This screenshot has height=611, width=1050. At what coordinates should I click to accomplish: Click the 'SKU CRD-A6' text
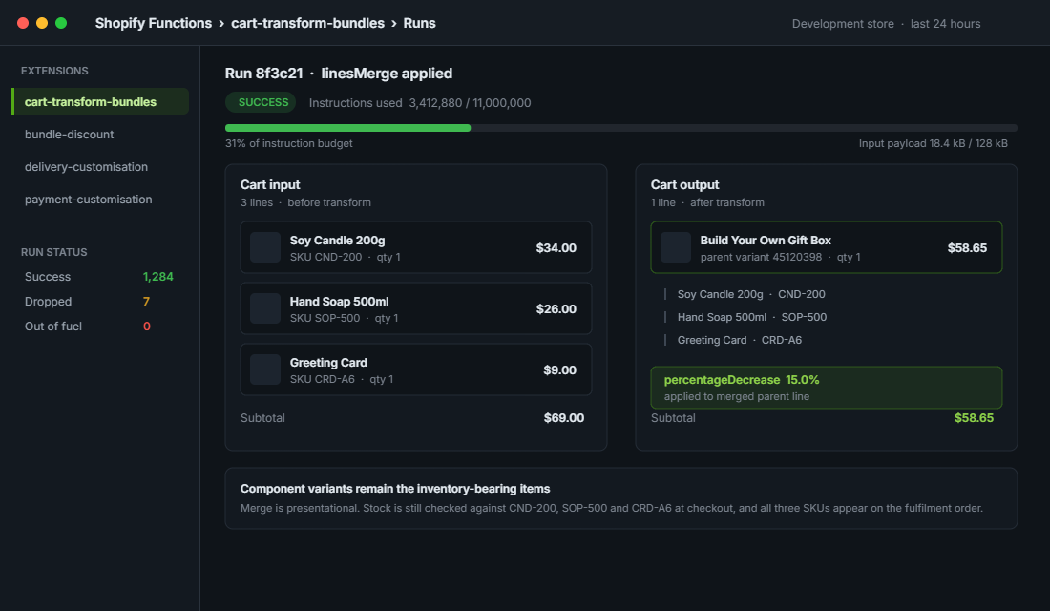tap(322, 379)
